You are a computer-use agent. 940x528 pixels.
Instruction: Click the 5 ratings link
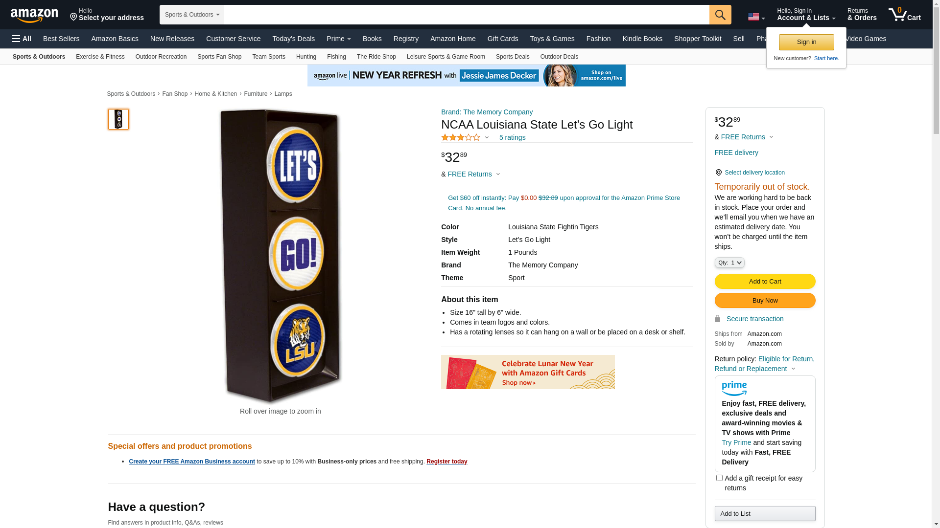(512, 137)
